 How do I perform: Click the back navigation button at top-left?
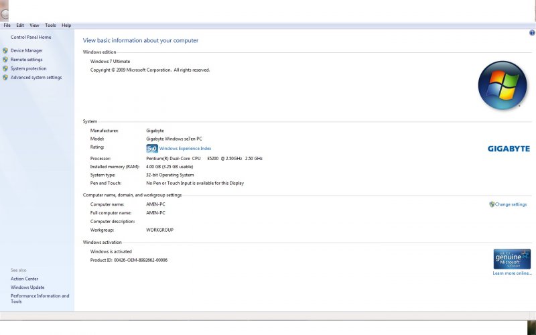(4, 13)
